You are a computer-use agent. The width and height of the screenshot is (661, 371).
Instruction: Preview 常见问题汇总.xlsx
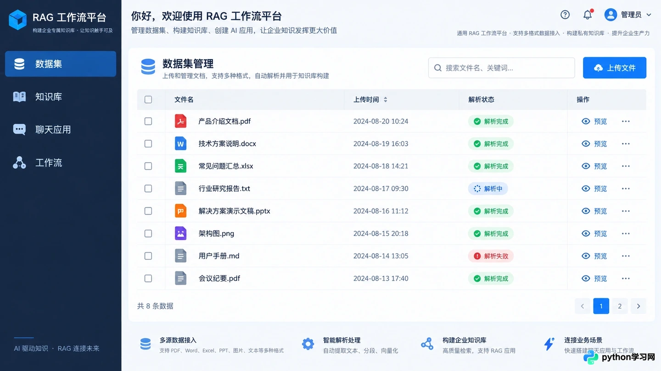coord(594,166)
